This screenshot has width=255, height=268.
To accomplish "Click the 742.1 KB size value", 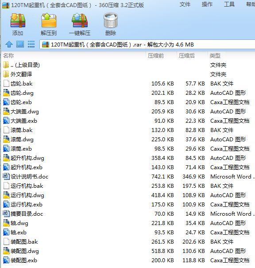I will [x=162, y=177].
